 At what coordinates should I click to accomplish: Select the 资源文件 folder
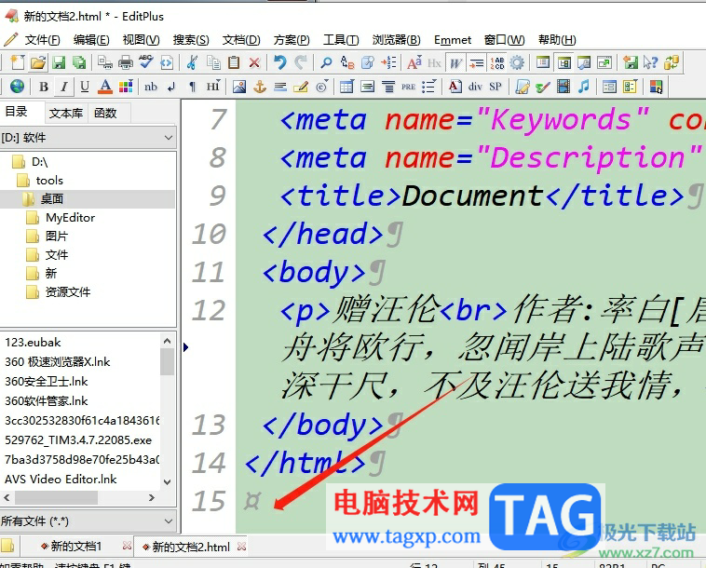[68, 292]
